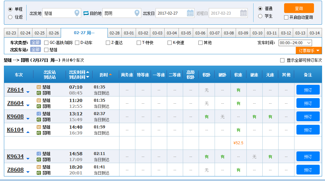Swap departure and destination stations
325x181 pixels.
86,13
